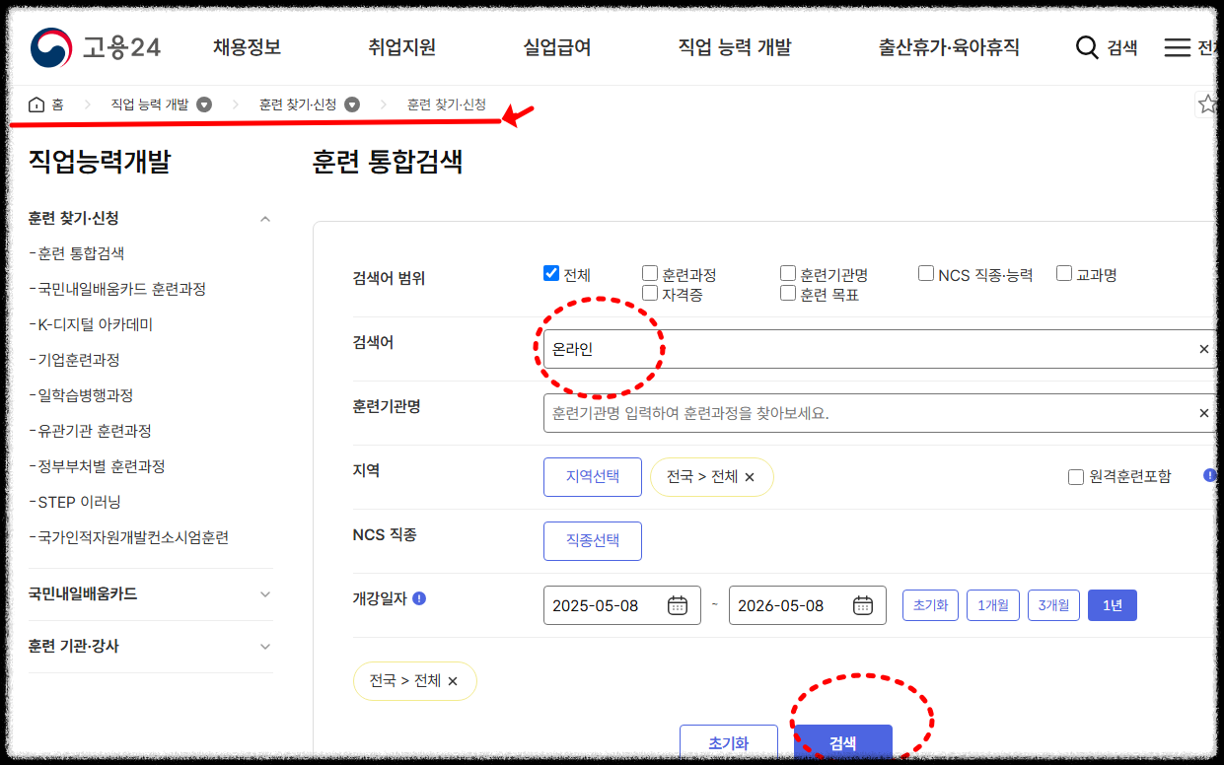Check the 원격훈련포함 option
The height and width of the screenshot is (765, 1224).
pyautogui.click(x=1074, y=476)
